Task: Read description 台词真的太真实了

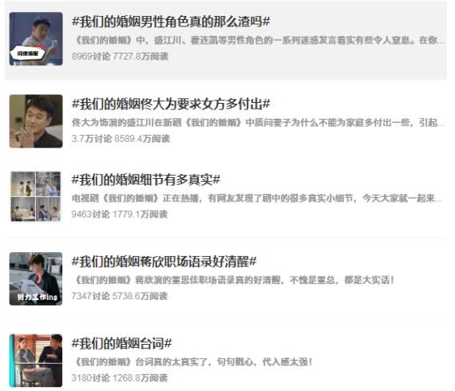Action: pyautogui.click(x=192, y=362)
